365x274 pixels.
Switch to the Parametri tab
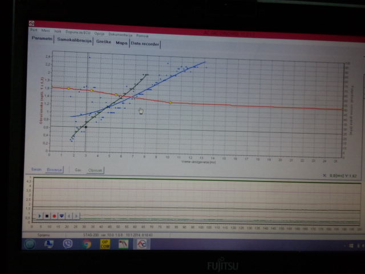pyautogui.click(x=42, y=38)
